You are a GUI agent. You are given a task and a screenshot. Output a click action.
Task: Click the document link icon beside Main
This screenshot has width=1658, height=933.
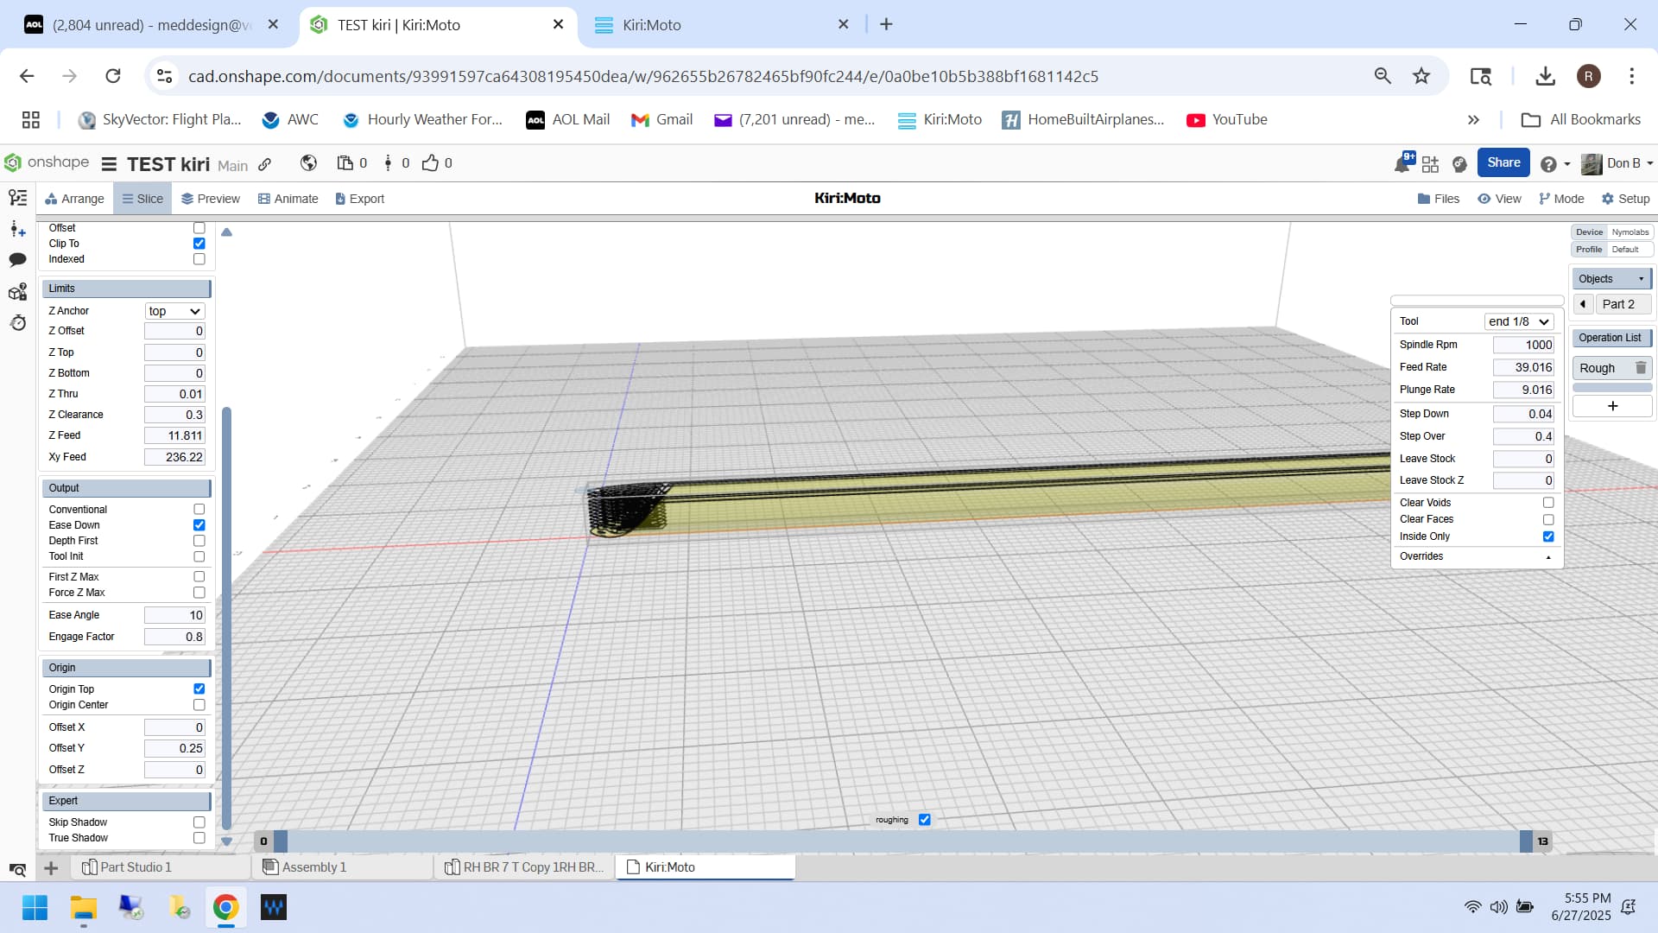(x=265, y=164)
